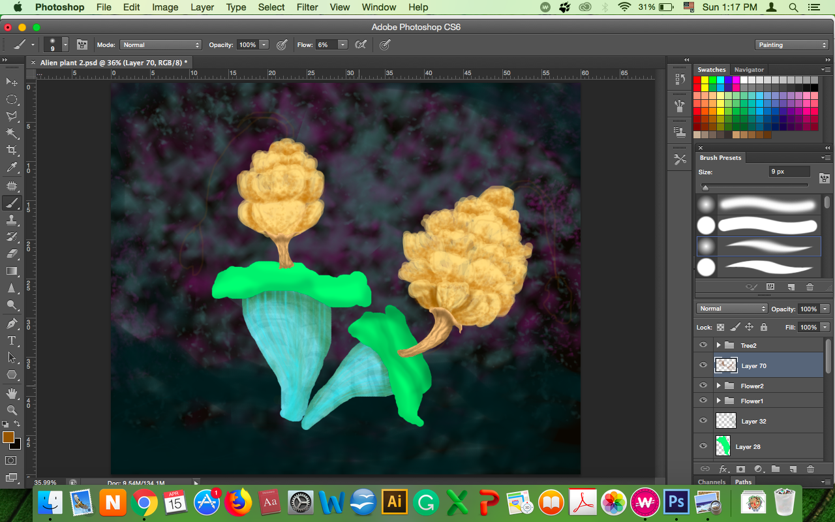Toggle lock transparent pixels for the layer

(720, 327)
